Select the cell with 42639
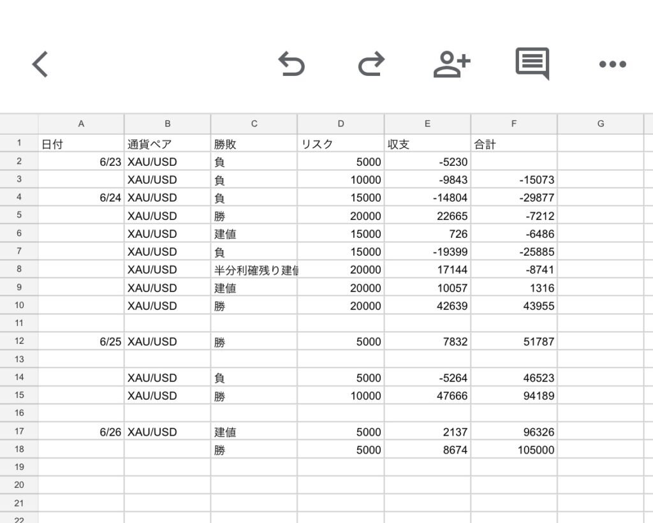This screenshot has height=523, width=653. click(427, 306)
